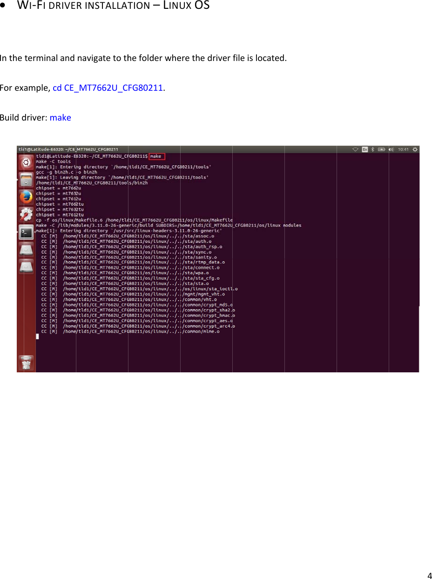Expand the network indicator menu
432x579 pixels.
[x=356, y=149]
